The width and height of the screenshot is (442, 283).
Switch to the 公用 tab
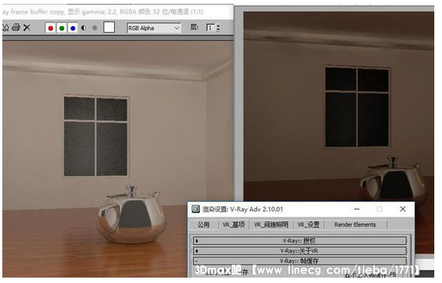pyautogui.click(x=204, y=224)
